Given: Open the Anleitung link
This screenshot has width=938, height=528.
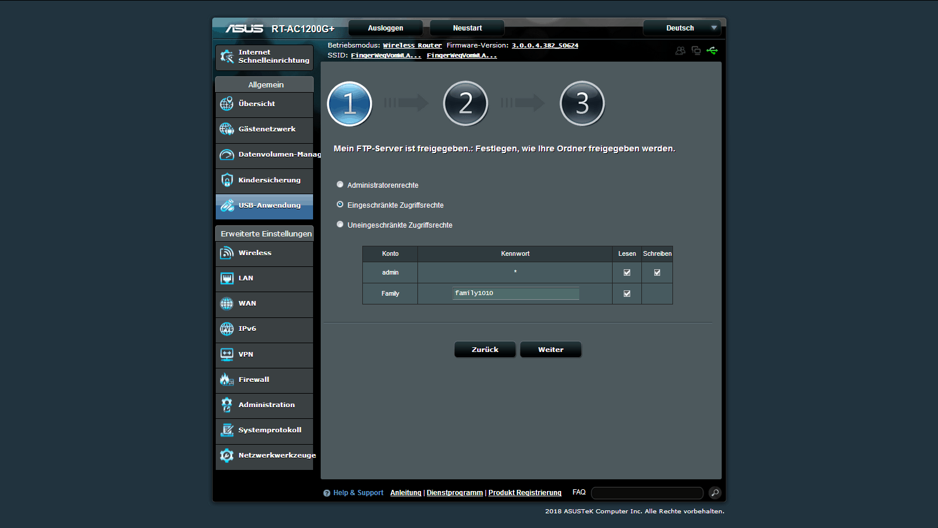Looking at the screenshot, I should (x=406, y=493).
